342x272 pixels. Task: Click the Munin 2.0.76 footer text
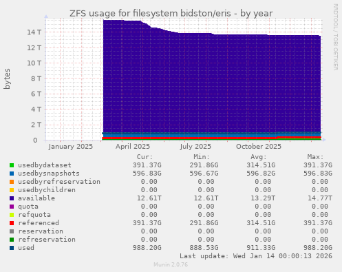(x=171, y=264)
